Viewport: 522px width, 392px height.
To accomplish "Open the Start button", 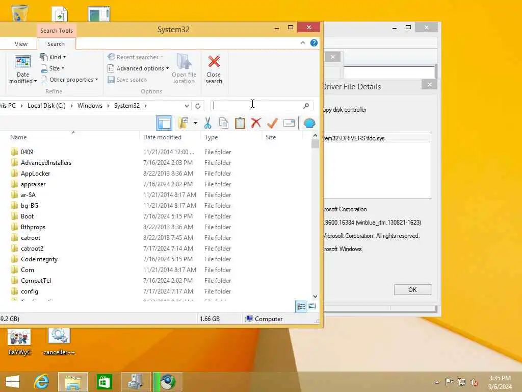I will pyautogui.click(x=13, y=382).
